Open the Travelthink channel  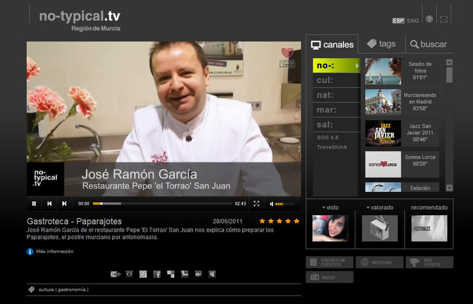[332, 147]
